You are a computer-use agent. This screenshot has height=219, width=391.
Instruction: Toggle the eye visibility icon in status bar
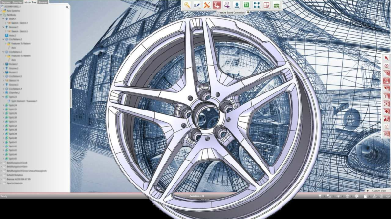338,196
